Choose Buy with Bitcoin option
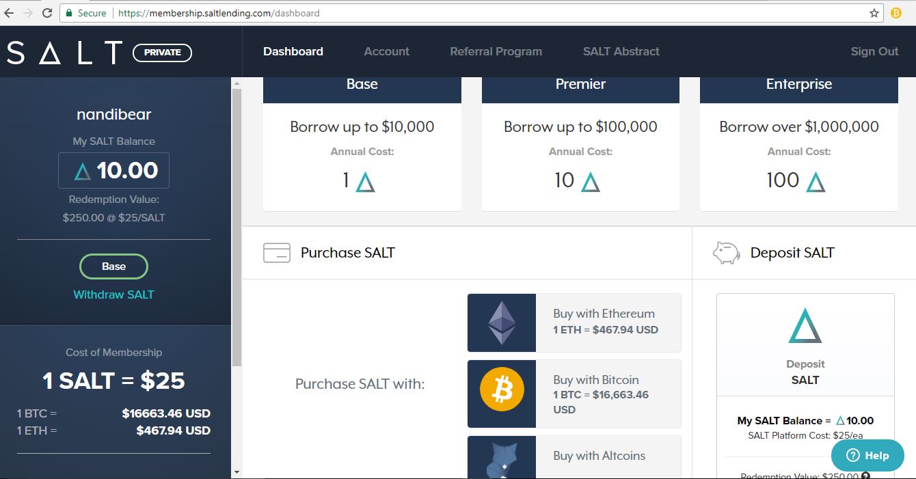Screen dimensions: 916x479 (x=574, y=394)
